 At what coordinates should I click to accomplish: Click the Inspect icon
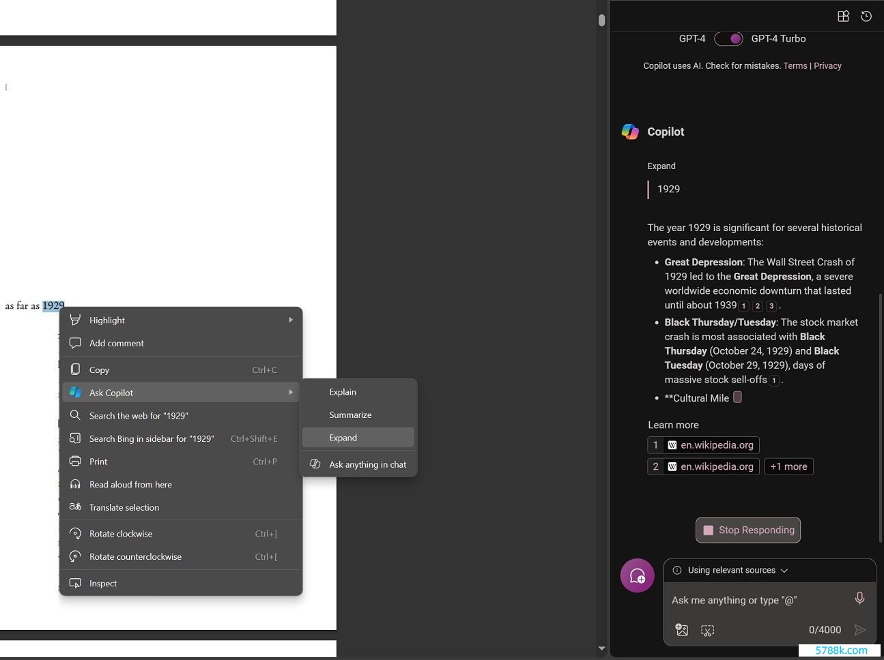[x=76, y=583]
